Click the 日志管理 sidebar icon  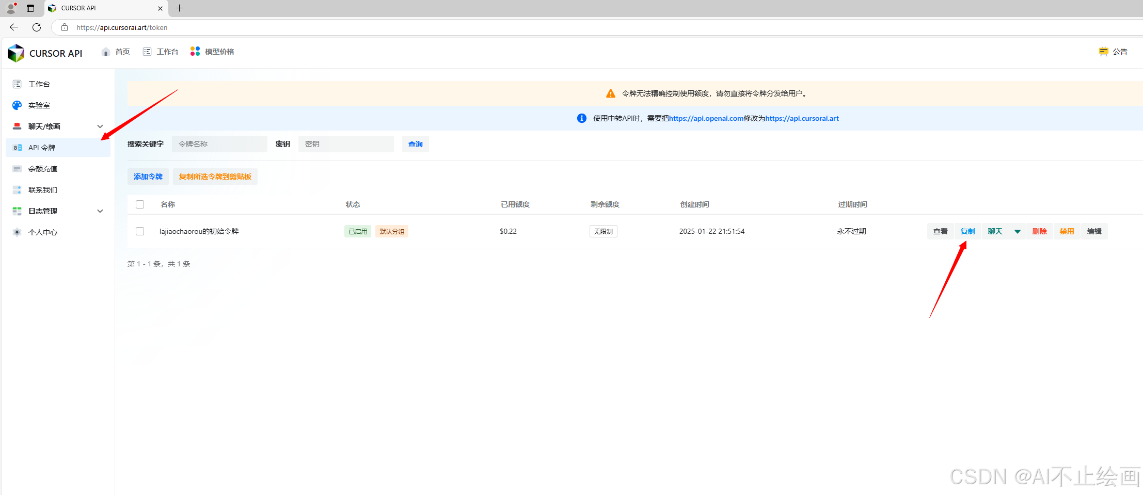(17, 211)
